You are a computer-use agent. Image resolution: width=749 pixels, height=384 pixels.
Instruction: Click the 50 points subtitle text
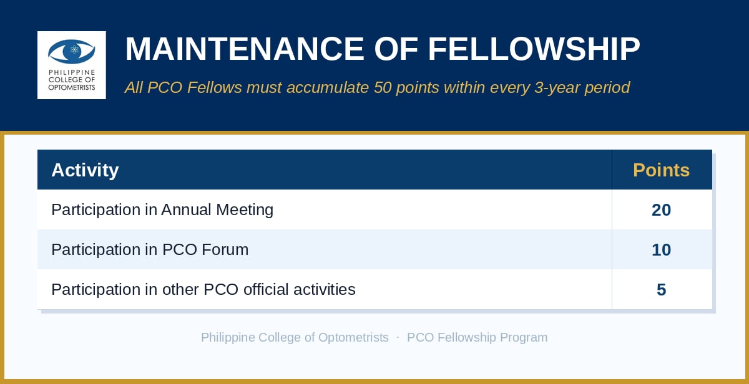click(377, 87)
